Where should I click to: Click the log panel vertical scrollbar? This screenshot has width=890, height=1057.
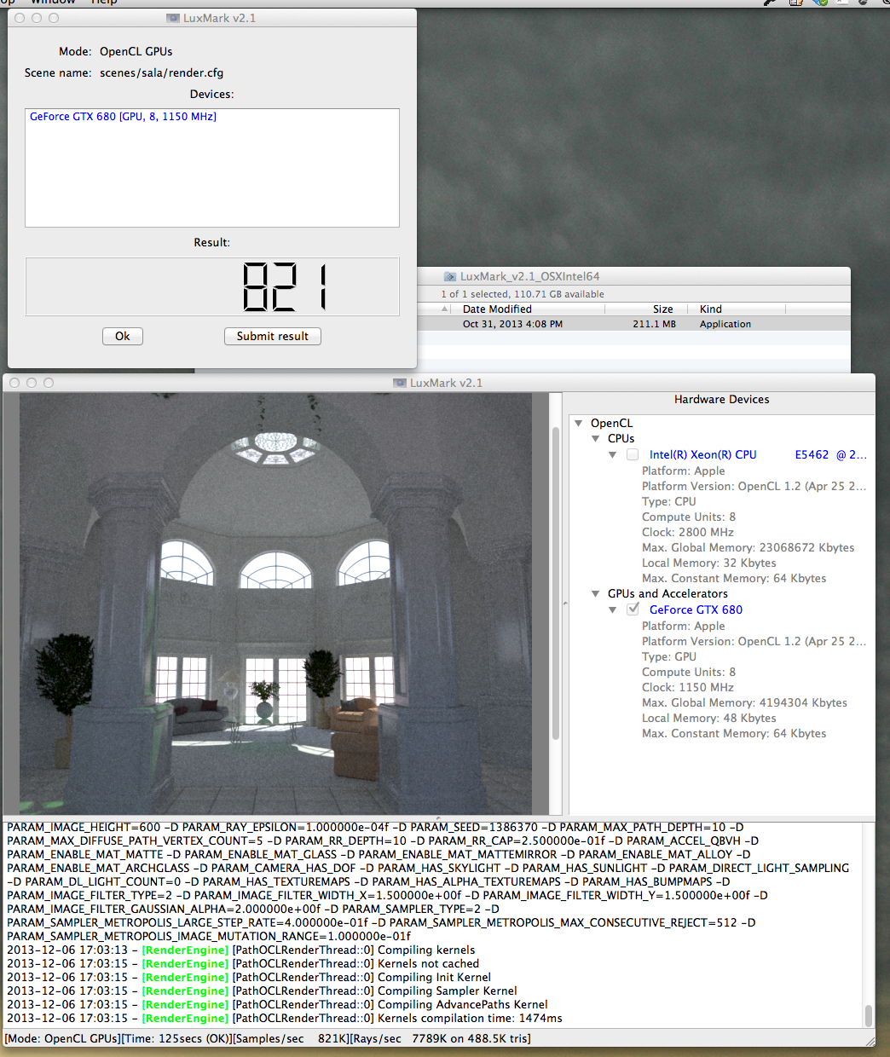point(869,1016)
